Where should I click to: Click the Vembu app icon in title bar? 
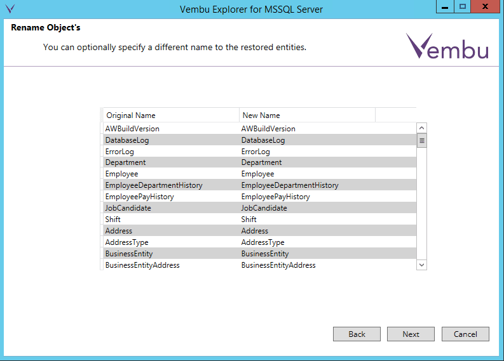pos(9,8)
